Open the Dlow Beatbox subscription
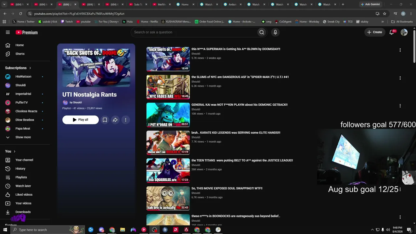 pyautogui.click(x=25, y=120)
